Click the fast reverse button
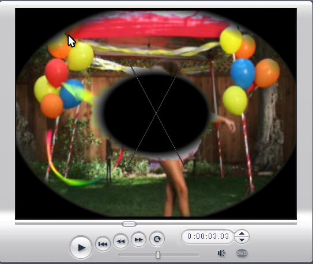Image resolution: width=313 pixels, height=264 pixels. click(x=120, y=241)
